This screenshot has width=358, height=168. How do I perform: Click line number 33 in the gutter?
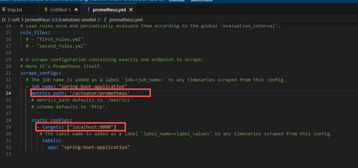(8, 154)
